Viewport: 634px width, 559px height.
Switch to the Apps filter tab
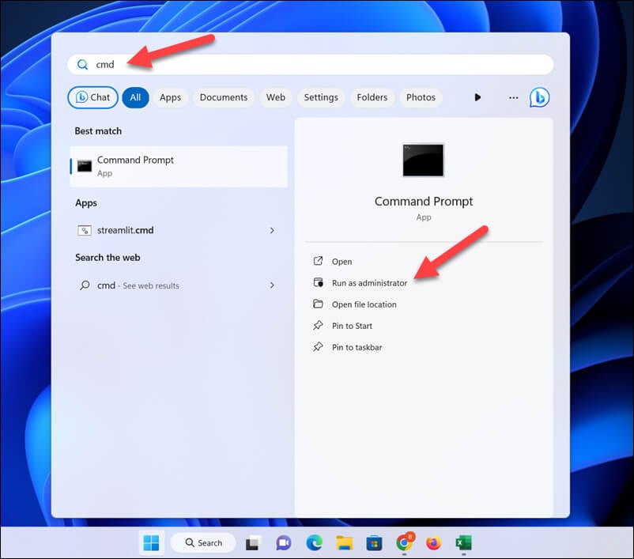[170, 97]
